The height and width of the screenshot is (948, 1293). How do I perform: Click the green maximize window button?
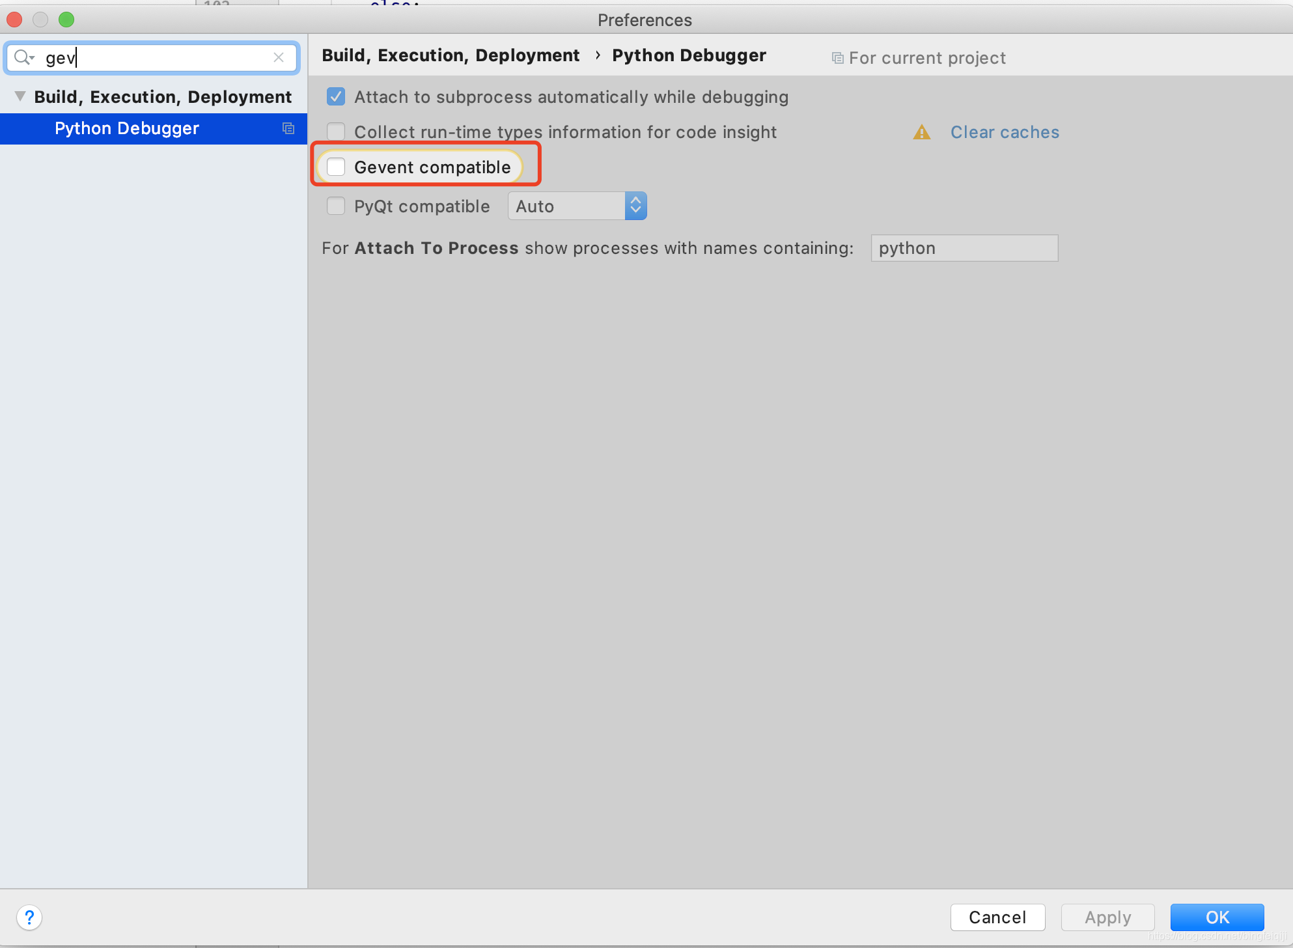tap(66, 20)
